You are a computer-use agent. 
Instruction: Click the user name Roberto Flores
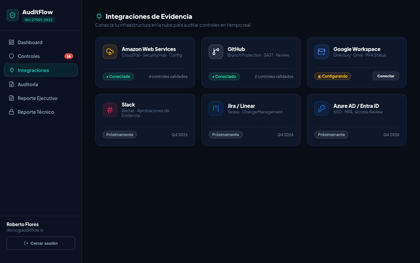tap(22, 224)
